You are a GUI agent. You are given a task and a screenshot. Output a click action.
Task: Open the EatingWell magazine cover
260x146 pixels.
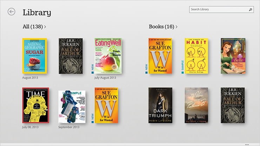[x=108, y=56]
